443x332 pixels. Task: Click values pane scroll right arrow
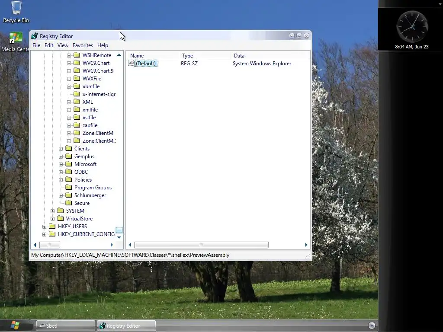pos(306,245)
